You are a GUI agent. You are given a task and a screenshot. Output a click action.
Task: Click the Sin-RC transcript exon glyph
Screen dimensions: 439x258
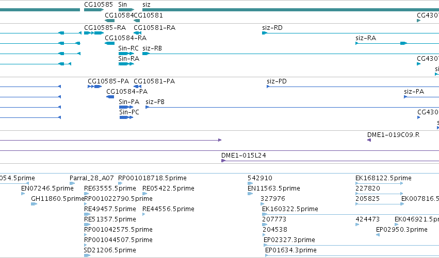click(x=126, y=54)
